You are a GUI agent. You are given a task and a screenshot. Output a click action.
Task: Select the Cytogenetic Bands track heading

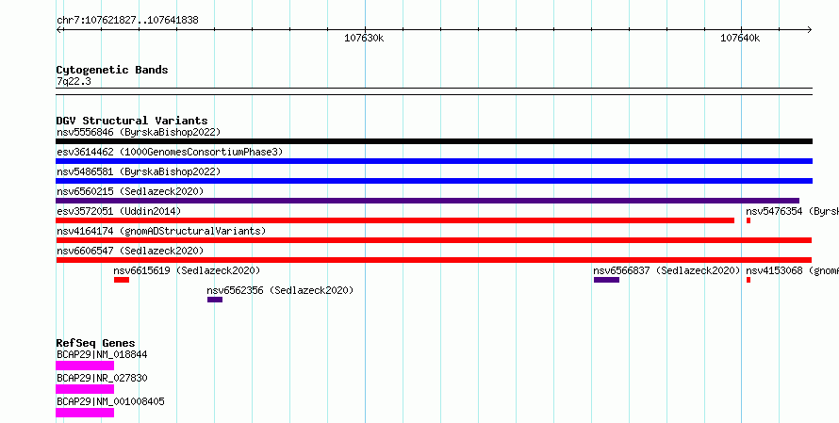point(112,70)
